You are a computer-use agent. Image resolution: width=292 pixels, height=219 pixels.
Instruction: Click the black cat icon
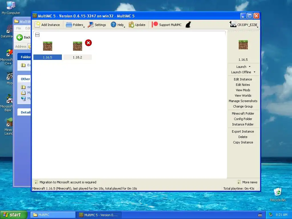point(188,25)
